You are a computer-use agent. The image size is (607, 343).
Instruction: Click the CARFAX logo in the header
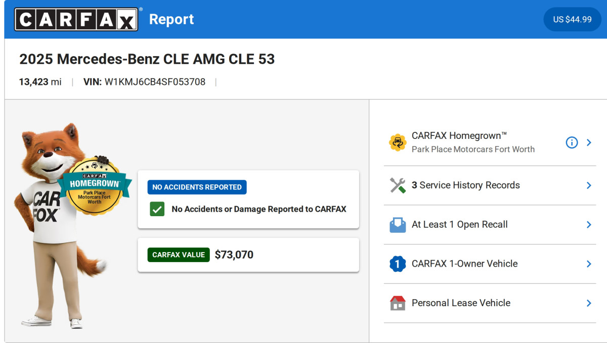[76, 19]
